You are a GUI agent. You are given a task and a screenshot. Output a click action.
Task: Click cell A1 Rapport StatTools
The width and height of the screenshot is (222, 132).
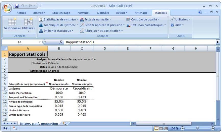tap(28, 54)
